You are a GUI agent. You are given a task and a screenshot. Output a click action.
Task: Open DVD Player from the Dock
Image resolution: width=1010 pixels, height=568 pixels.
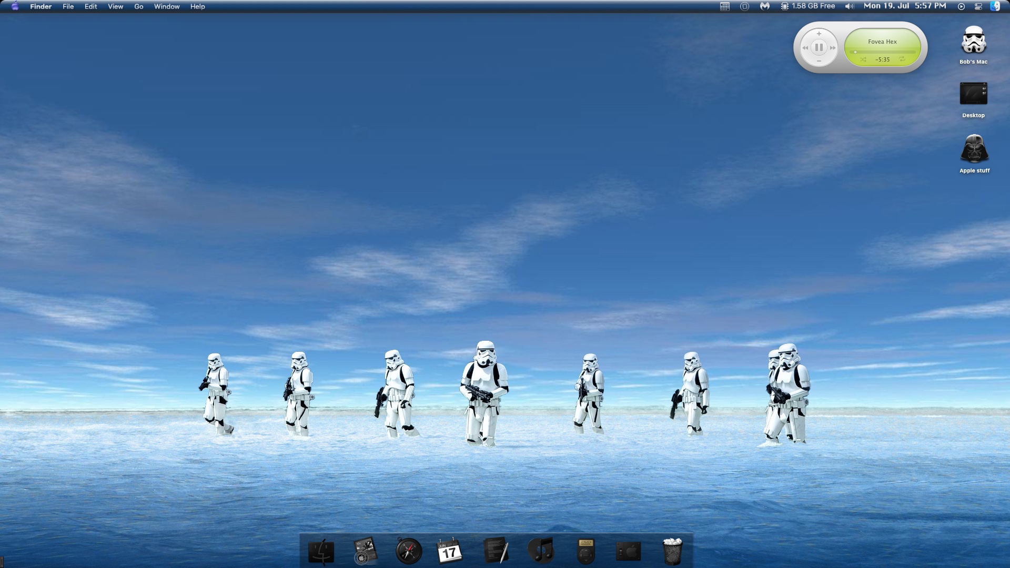pos(585,551)
